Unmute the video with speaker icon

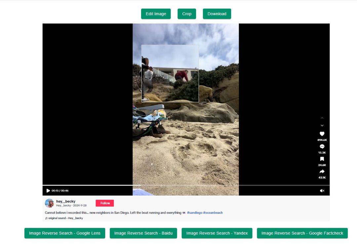click(322, 191)
